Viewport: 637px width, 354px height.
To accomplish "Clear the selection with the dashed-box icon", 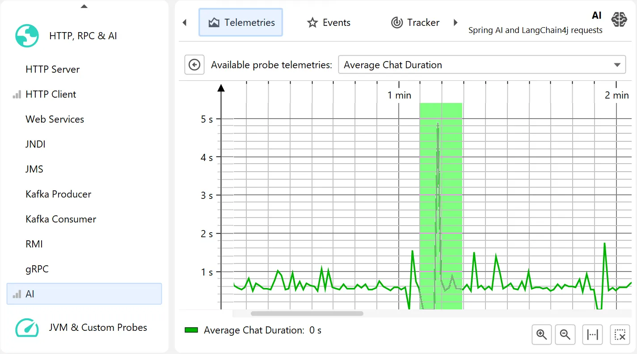I will 620,334.
